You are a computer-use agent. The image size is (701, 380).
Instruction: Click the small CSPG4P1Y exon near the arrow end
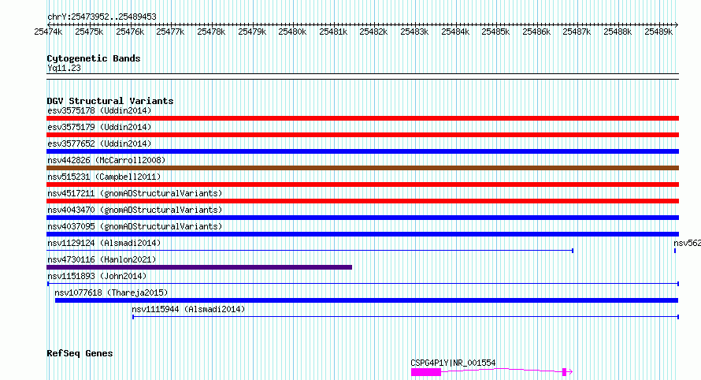564,372
